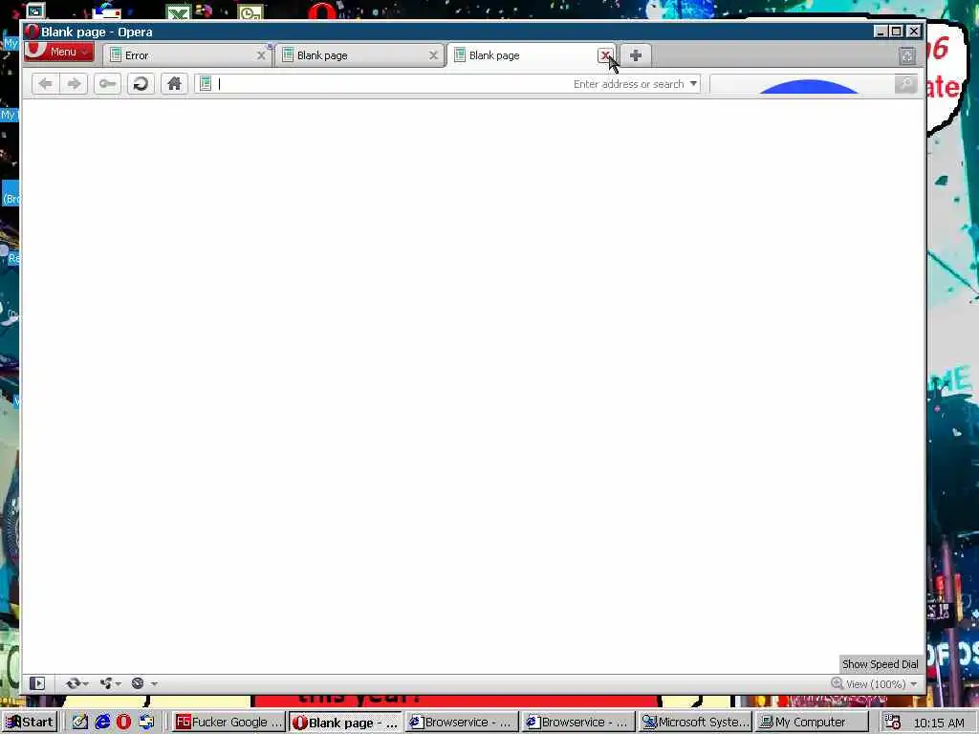Close the middle Blank page tab
The image size is (979, 734).
coord(433,55)
